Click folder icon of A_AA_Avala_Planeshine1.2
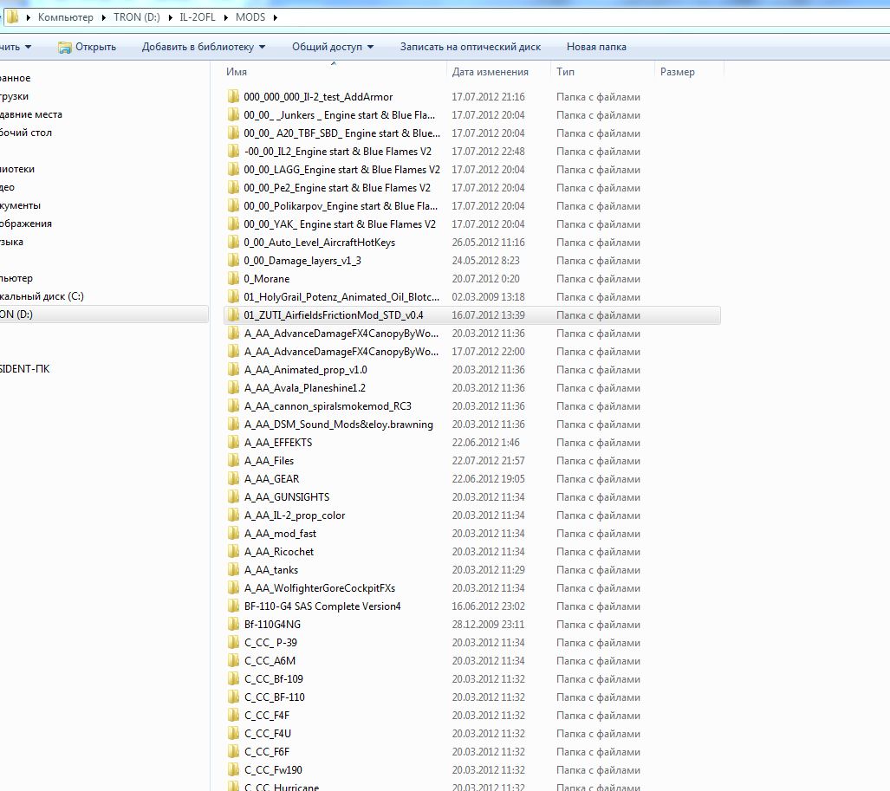 click(233, 388)
